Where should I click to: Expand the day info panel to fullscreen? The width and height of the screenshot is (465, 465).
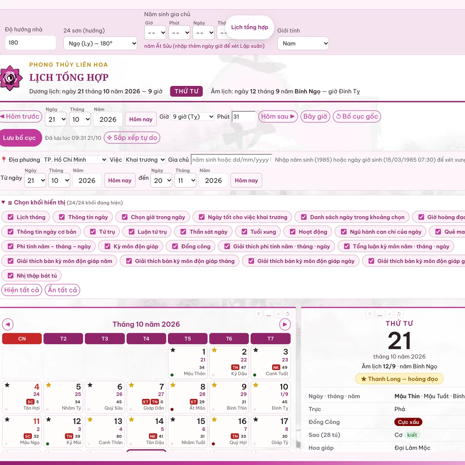pyautogui.click(x=389, y=314)
